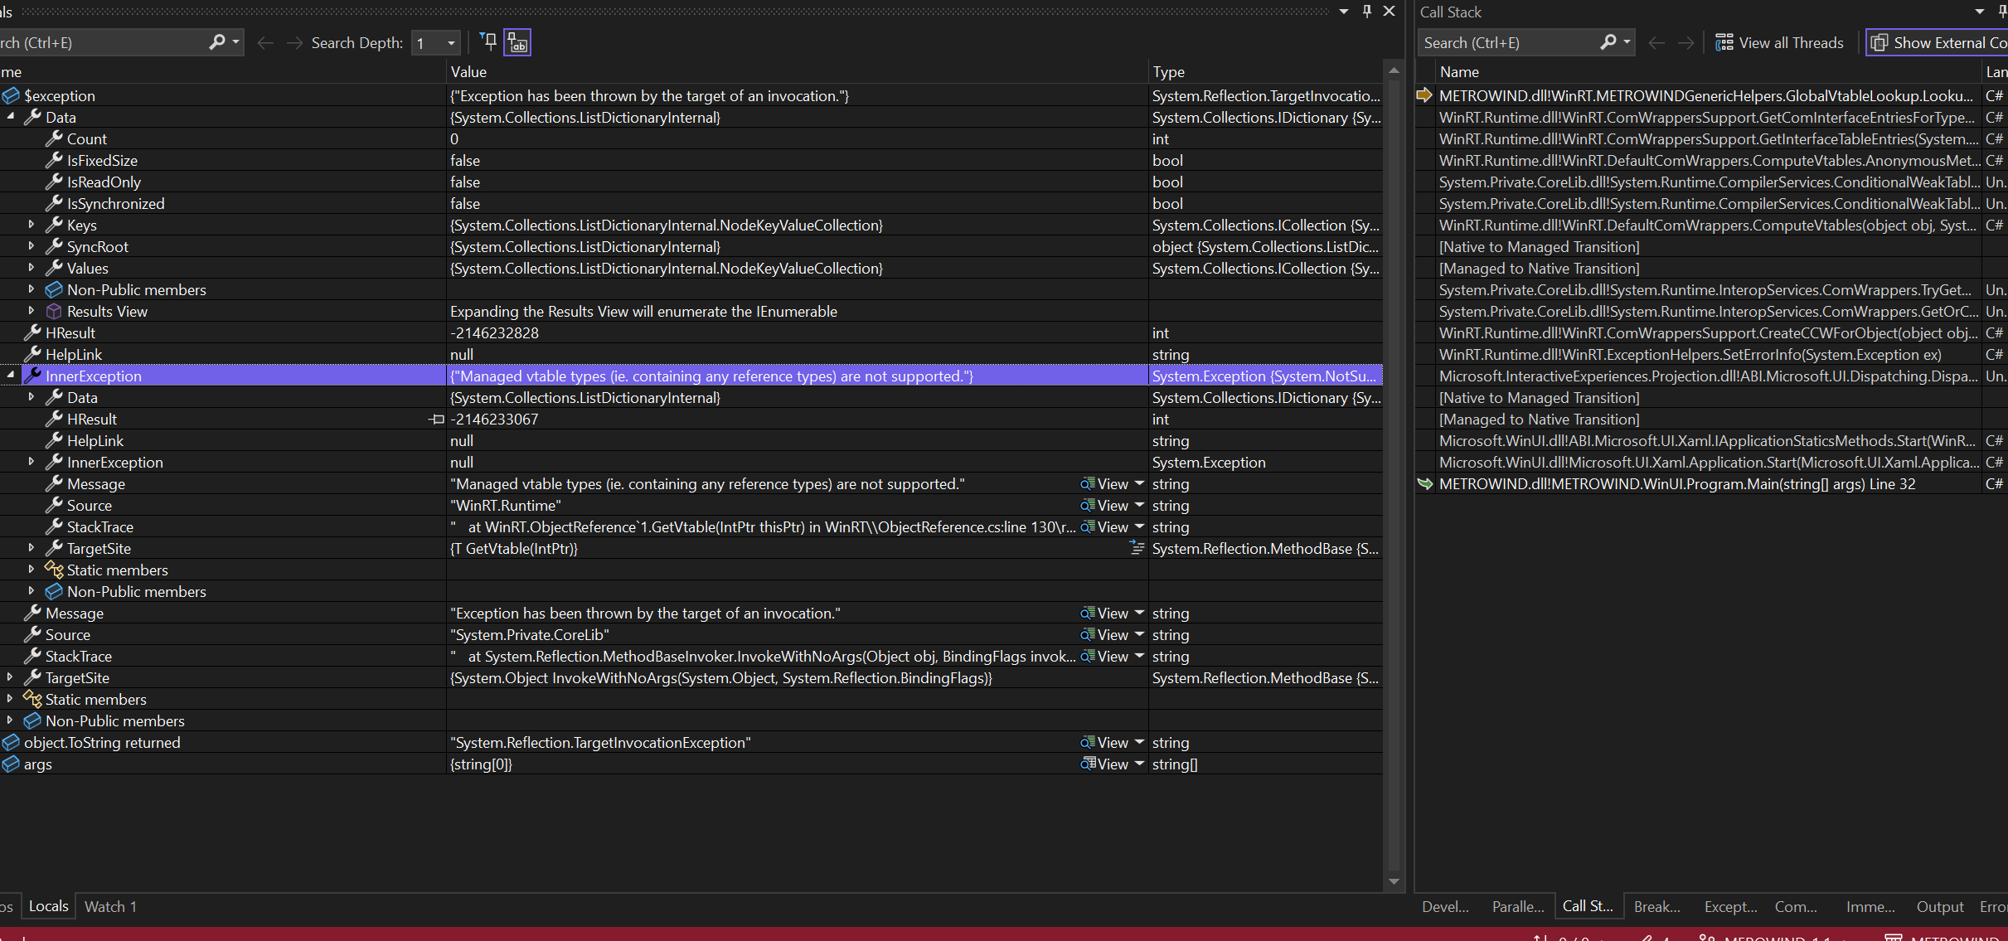
Task: Click the Results View cube icon
Action: (x=54, y=311)
